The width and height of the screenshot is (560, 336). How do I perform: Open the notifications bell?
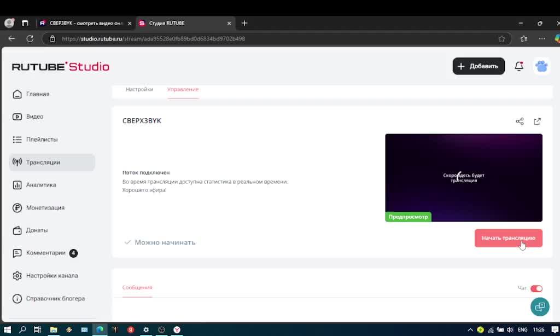click(x=519, y=66)
